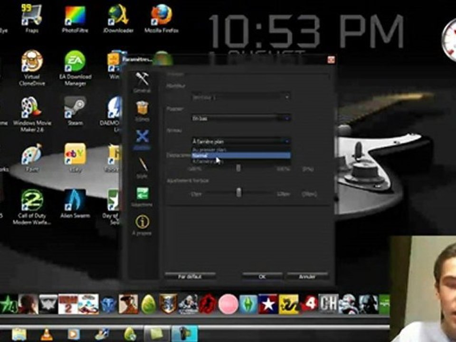The width and height of the screenshot is (456, 342).
Task: Open VLC cone icon in the taskbar
Action: [x=46, y=333]
